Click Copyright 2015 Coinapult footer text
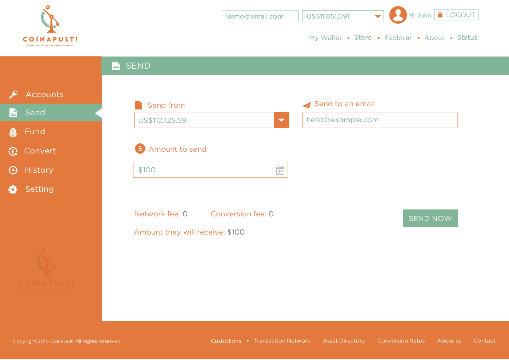 67,341
